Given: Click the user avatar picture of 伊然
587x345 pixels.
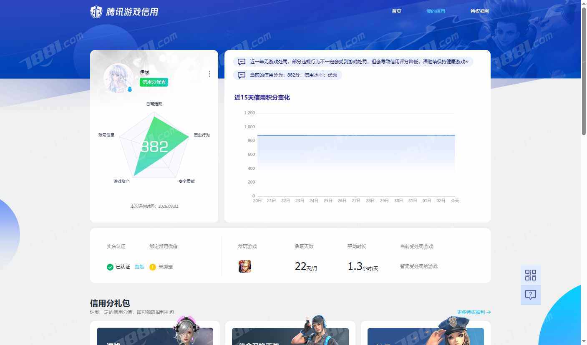Looking at the screenshot, I should pos(118,78).
